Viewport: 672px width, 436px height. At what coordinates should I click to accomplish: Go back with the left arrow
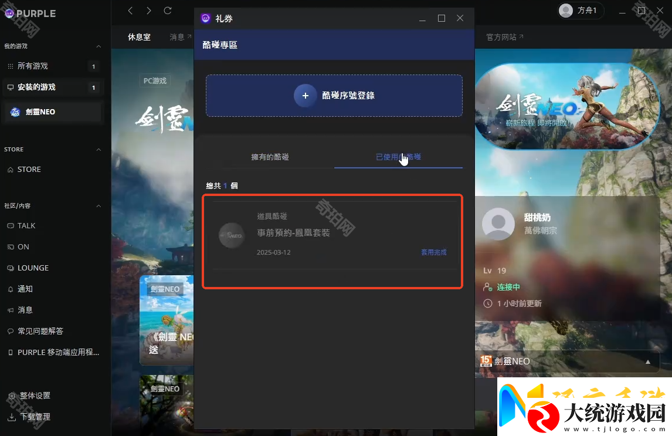tap(130, 11)
